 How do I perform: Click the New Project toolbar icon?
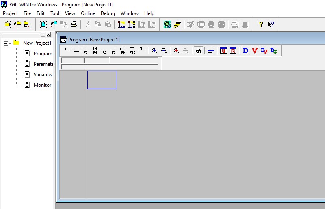point(7,24)
